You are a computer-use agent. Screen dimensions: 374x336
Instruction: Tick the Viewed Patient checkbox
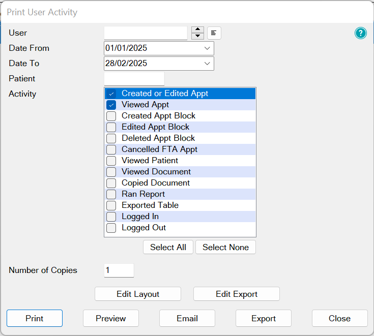click(x=111, y=161)
